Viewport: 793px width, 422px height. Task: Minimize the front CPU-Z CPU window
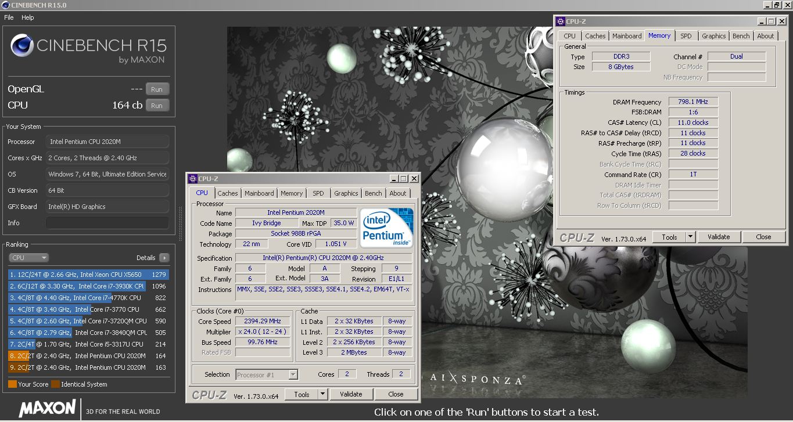[393, 179]
